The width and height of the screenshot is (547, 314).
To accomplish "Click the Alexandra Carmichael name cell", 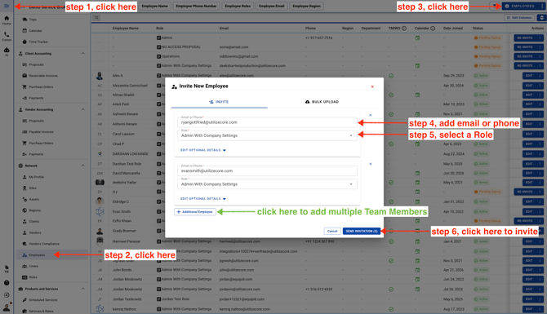I will coord(130,86).
